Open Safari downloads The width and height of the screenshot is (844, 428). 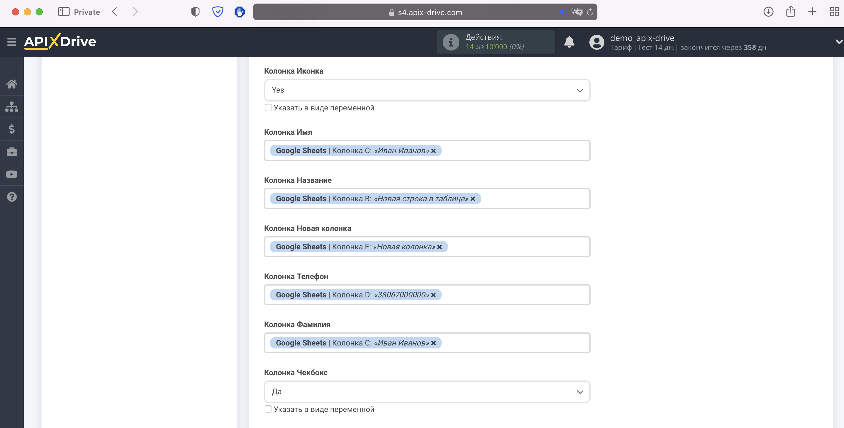pyautogui.click(x=768, y=12)
